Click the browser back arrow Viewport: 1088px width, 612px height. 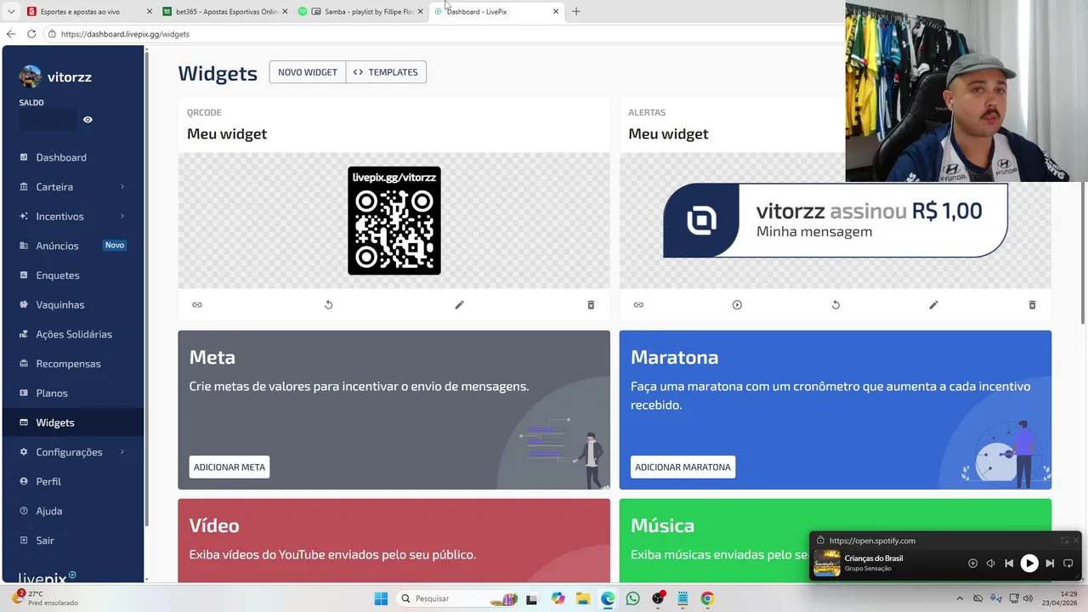click(11, 34)
